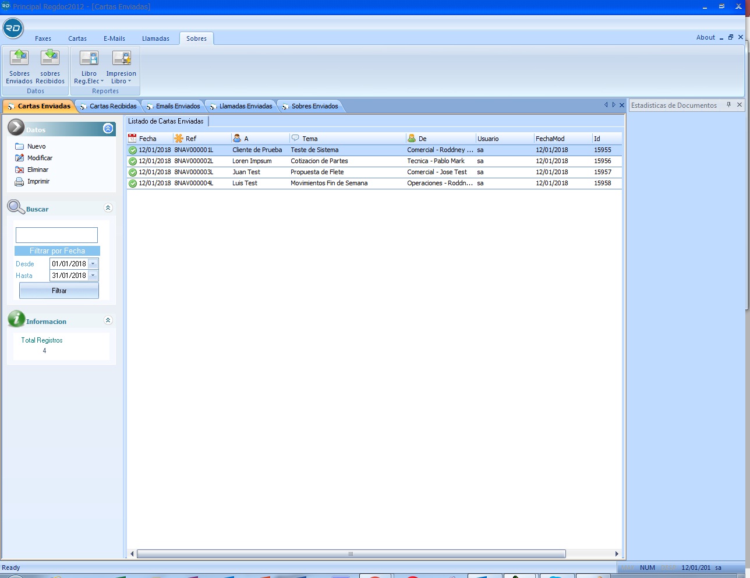
Task: Click Nuevo to create a new letter
Action: pyautogui.click(x=36, y=146)
